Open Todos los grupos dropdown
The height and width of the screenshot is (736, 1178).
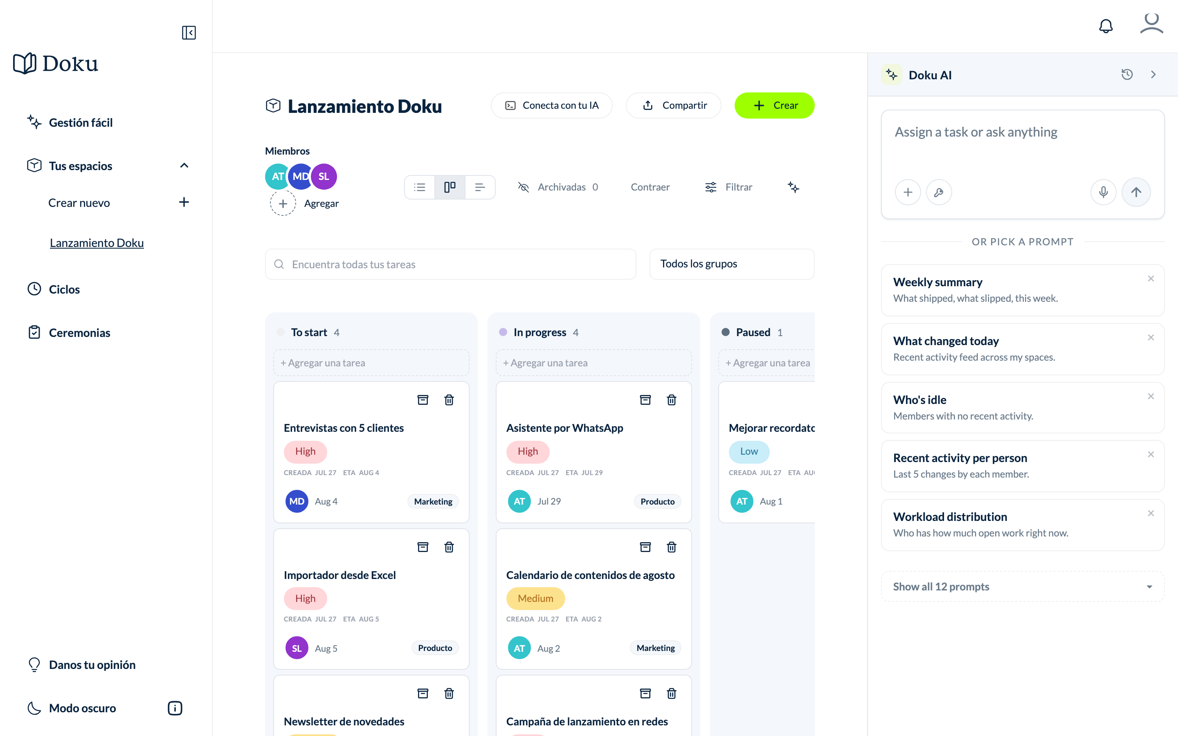click(732, 264)
